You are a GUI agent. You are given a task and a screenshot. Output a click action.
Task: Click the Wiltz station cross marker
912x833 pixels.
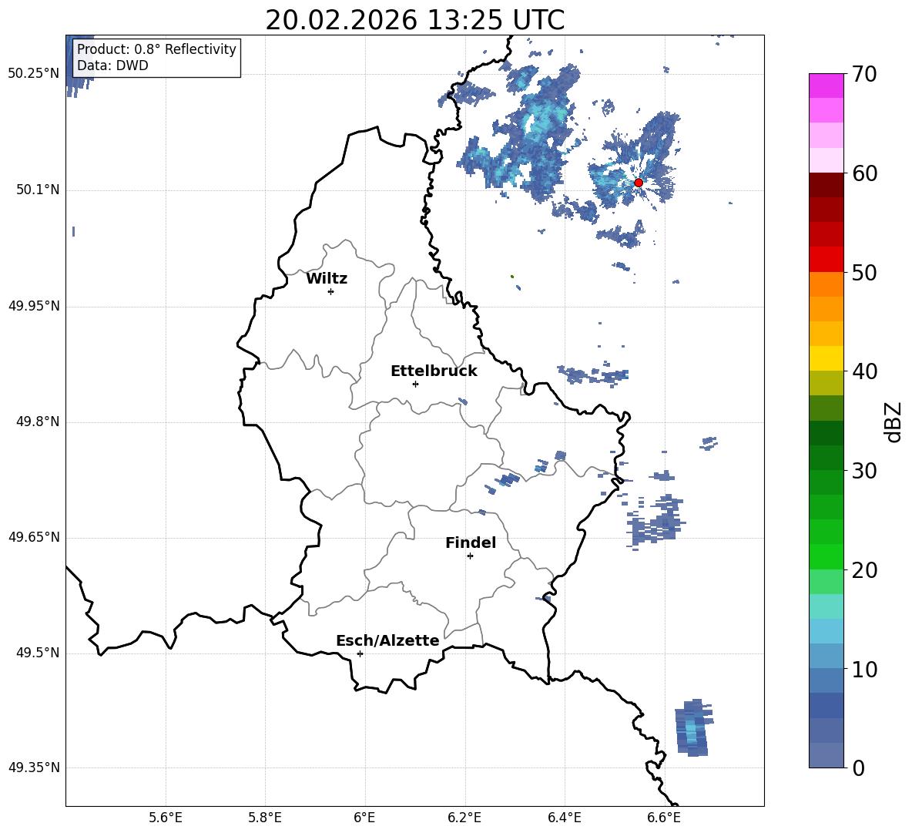[x=331, y=291]
